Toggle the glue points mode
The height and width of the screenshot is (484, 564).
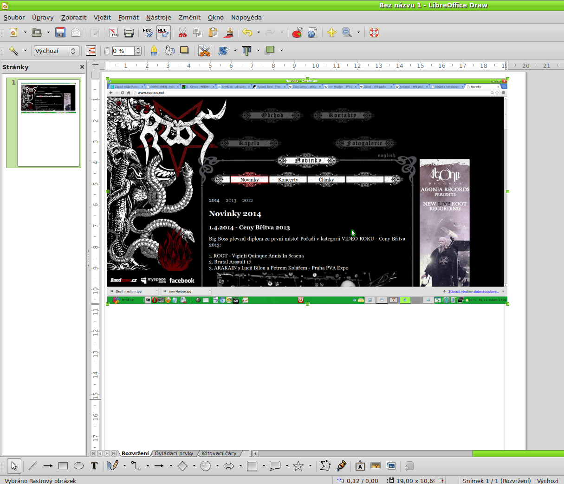click(342, 466)
